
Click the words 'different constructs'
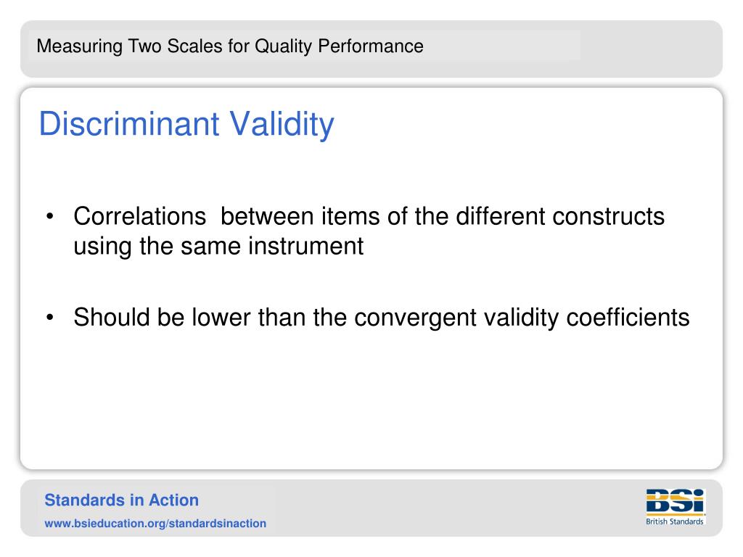560,216
